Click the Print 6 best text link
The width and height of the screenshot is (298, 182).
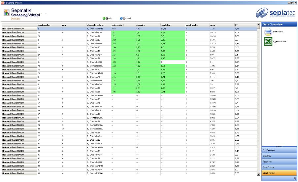pyautogui.click(x=278, y=31)
